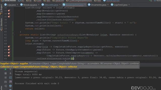Click the test package breadcrumb
Image resolution: width=161 pixels, height=90 pixels.
tap(98, 1)
